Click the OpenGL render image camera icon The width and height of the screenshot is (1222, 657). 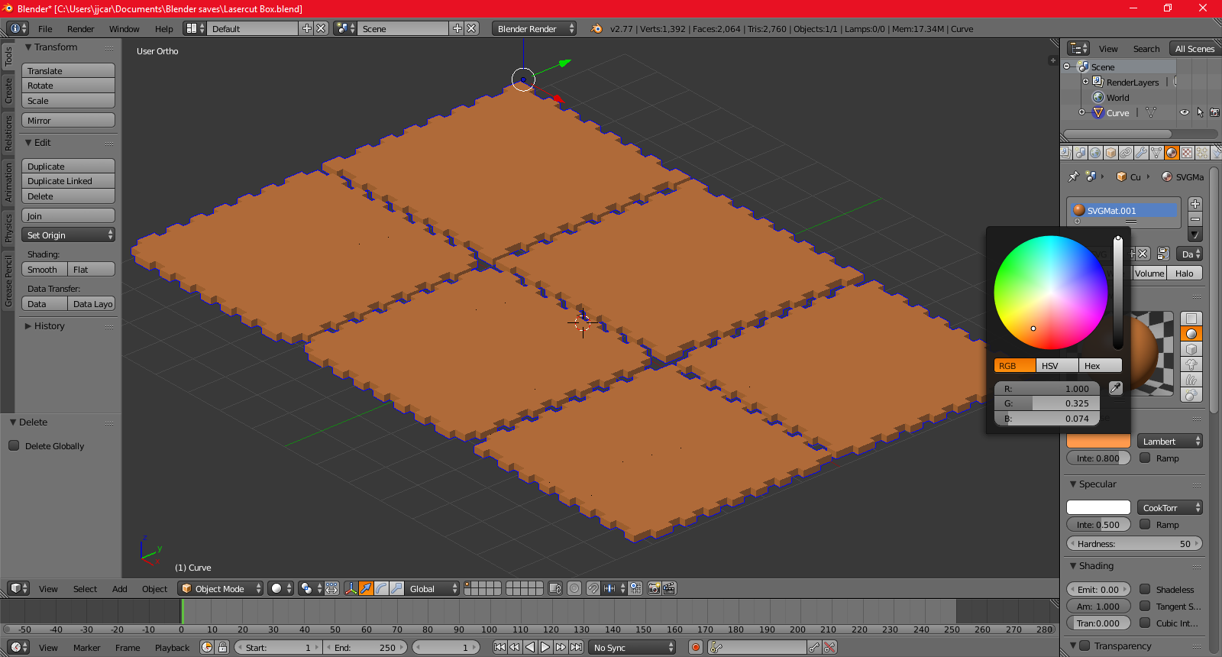(x=654, y=588)
